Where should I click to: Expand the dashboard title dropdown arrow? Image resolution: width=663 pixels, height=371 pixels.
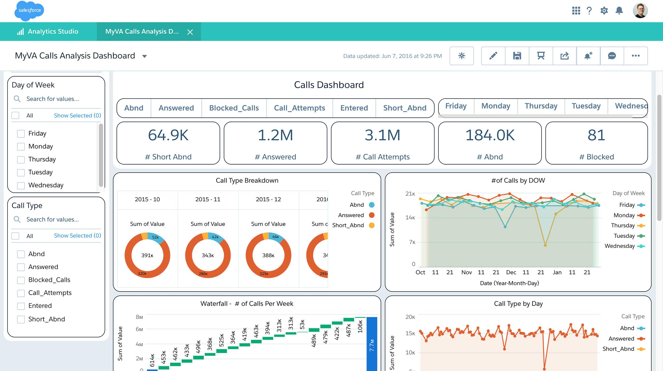click(x=145, y=56)
